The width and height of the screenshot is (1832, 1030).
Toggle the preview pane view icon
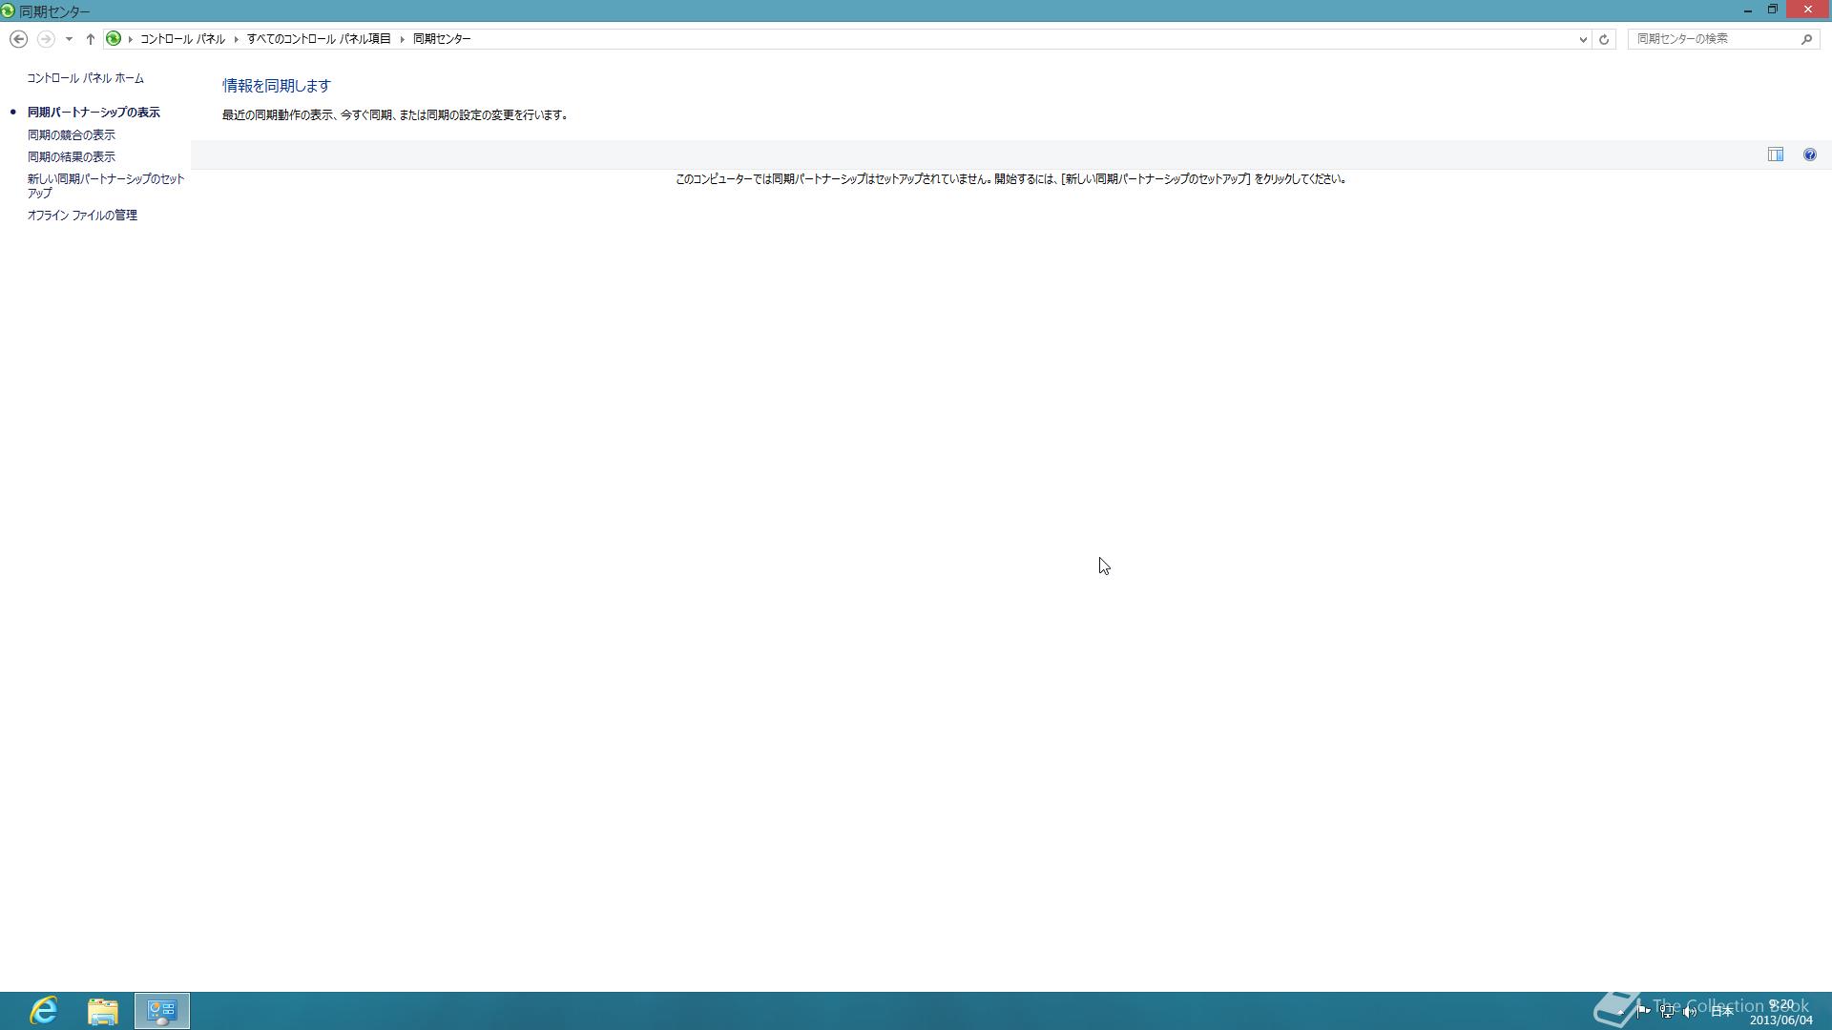pos(1775,154)
